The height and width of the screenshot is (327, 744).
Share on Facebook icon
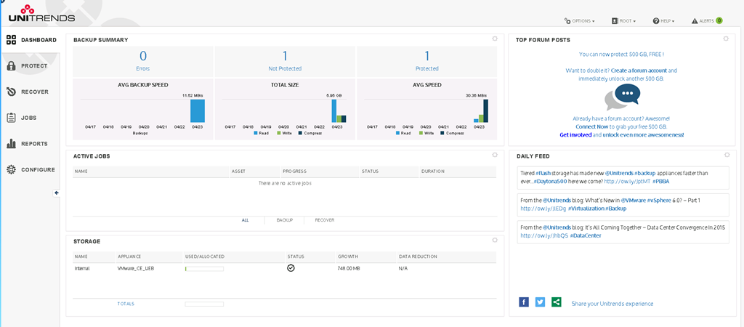[x=524, y=302]
